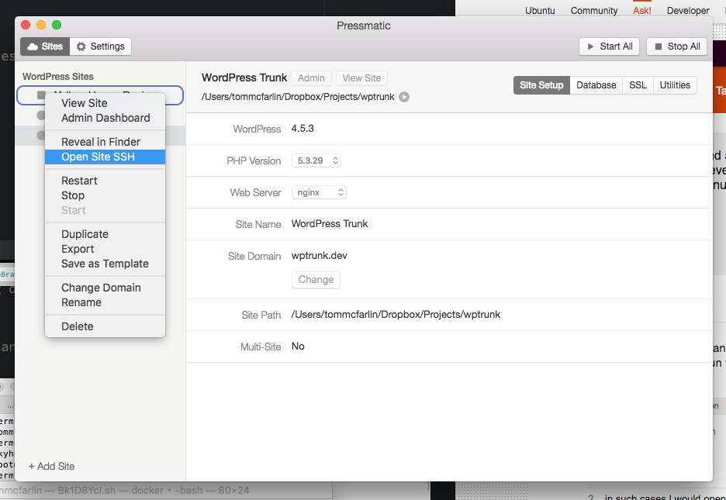Stop all sites with Stop All button
Viewport: 726px width, 500px height.
(676, 47)
